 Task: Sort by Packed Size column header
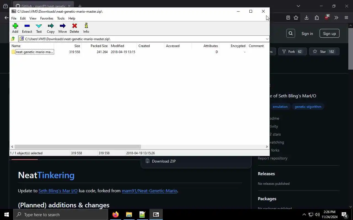point(95,46)
